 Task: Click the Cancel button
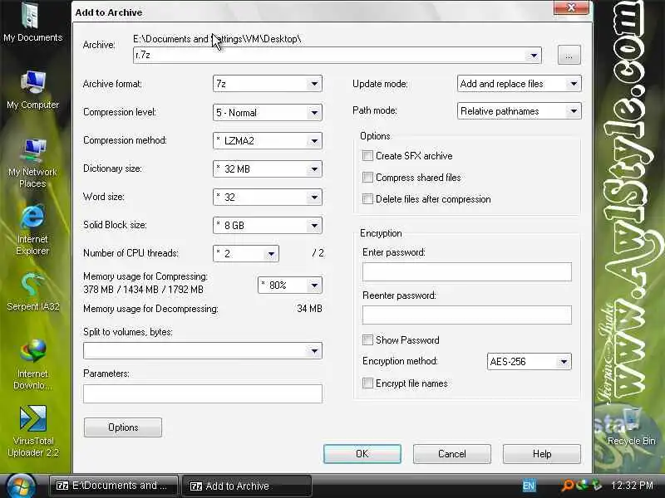pos(452,454)
